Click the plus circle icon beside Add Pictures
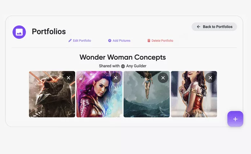The width and height of the screenshot is (251, 154). coord(110,40)
